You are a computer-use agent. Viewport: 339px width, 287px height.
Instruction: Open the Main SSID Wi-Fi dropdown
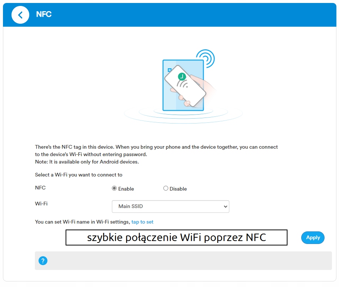(170, 207)
